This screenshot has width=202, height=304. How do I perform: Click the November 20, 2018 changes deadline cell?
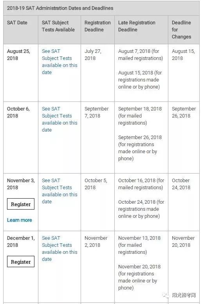183,242
